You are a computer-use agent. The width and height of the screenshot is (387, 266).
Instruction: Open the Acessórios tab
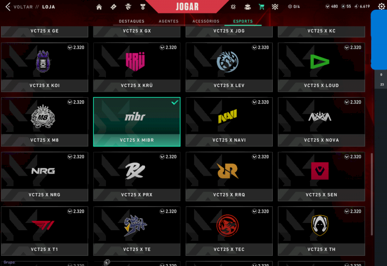(206, 21)
